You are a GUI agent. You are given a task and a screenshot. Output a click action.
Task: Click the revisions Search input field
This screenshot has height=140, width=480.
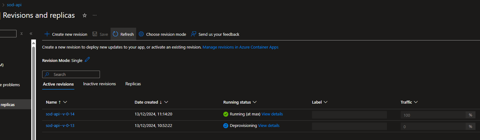coord(71,74)
